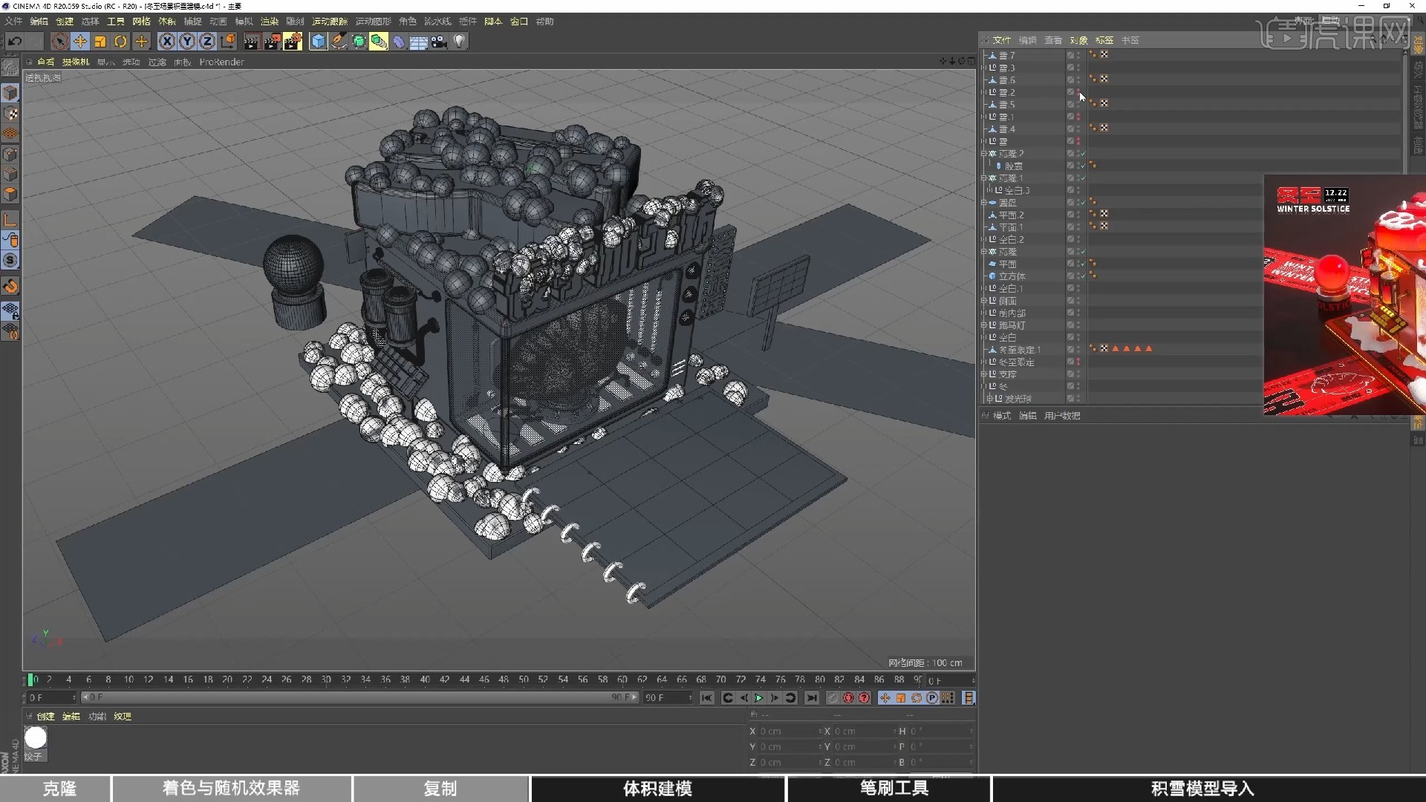Expand the 发光球 null group
Image resolution: width=1426 pixels, height=802 pixels.
(990, 399)
